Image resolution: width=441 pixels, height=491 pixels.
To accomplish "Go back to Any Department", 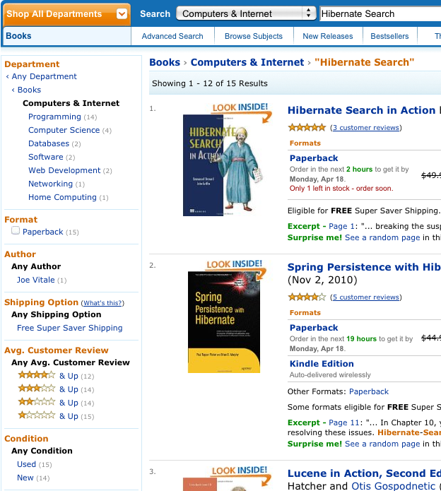I will pyautogui.click(x=45, y=76).
